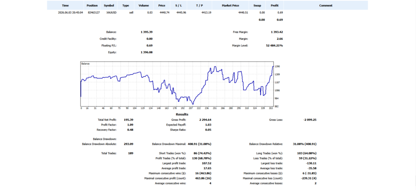Click the Symbol column header
Screen dimensions: 416x190
[x=109, y=5]
